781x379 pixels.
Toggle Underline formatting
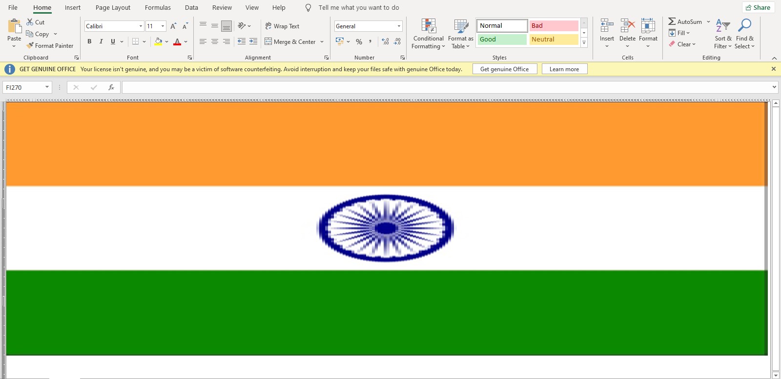point(113,41)
